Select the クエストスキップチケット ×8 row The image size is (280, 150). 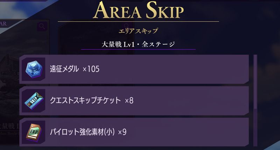pos(147,100)
